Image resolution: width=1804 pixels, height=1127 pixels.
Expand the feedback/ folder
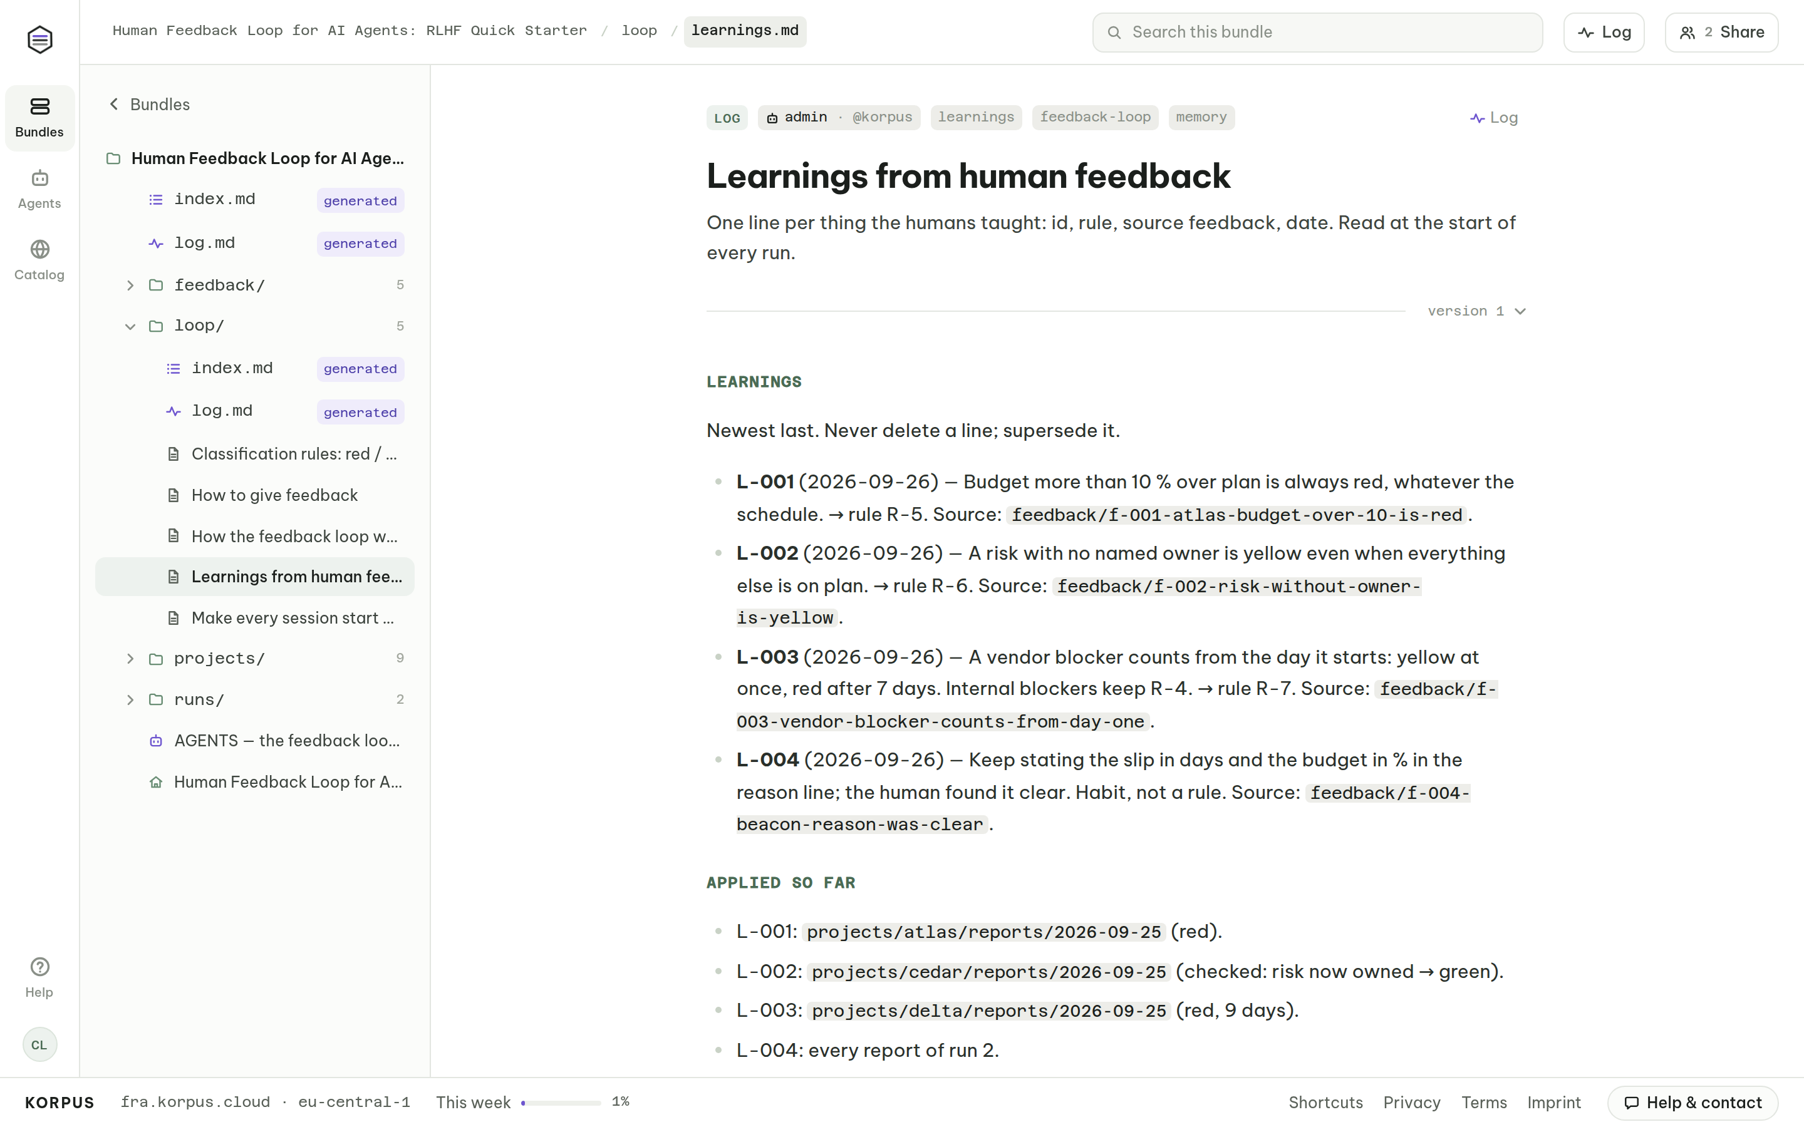pyautogui.click(x=130, y=286)
